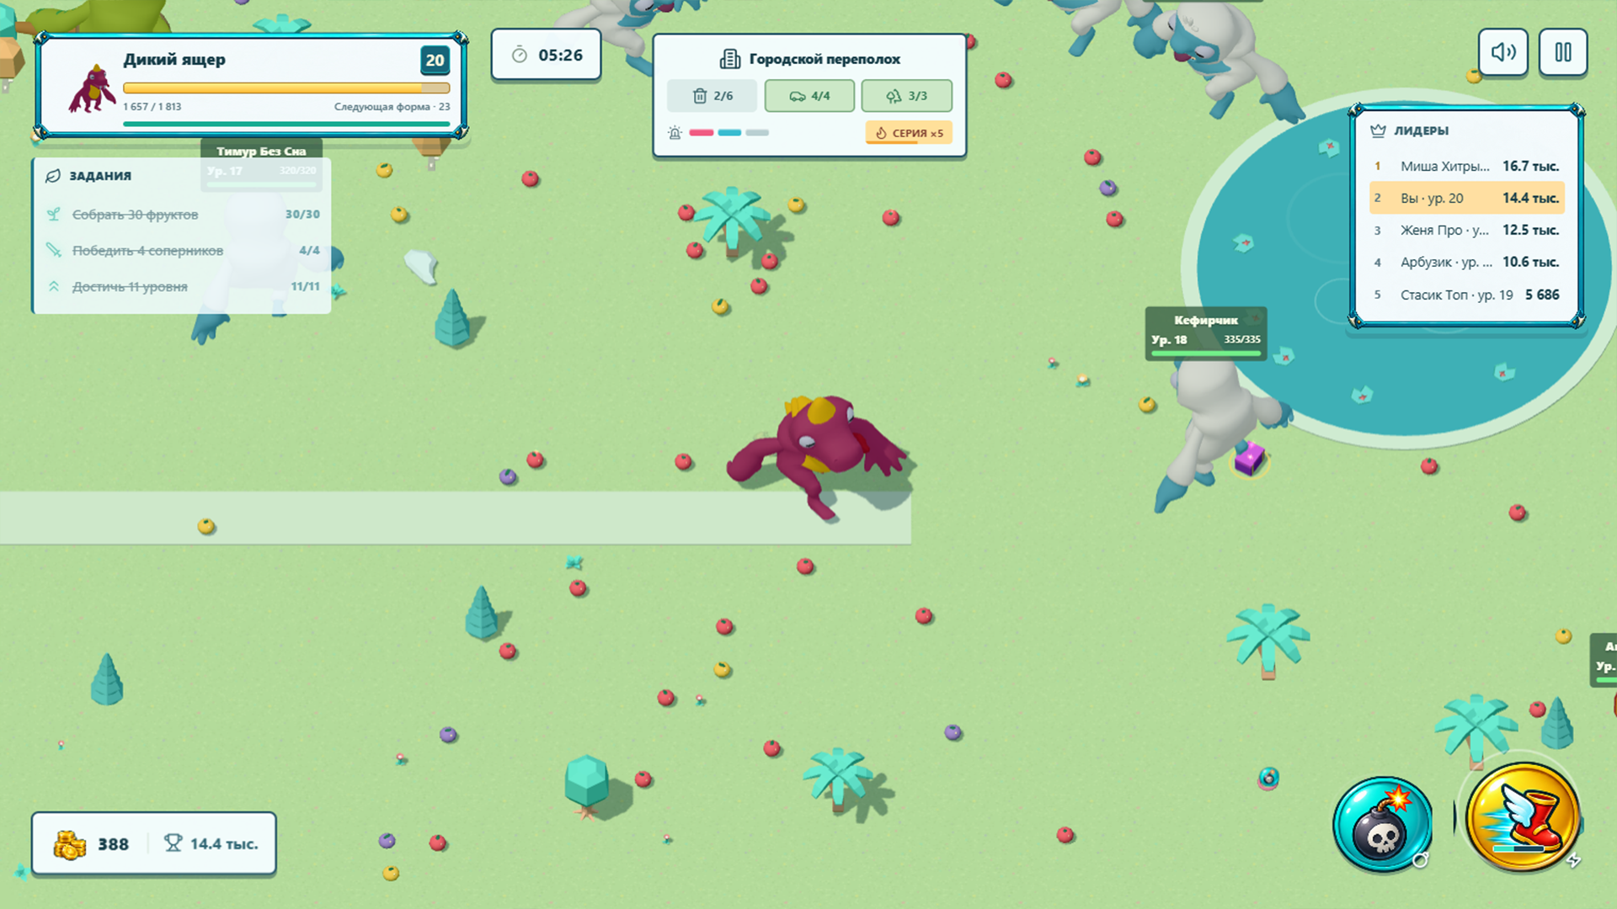Activate the skull bomb ability
1617x909 pixels.
(1382, 826)
